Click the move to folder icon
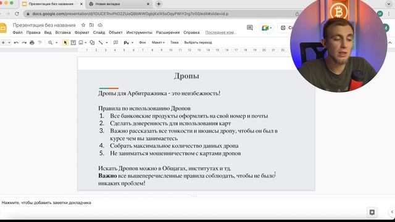Screen dimensions: 395x222 tap(92, 25)
